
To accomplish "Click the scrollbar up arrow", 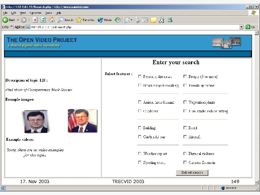I will 256,32.
